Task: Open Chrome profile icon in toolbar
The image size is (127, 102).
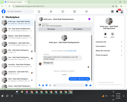Action: tap(121, 6)
